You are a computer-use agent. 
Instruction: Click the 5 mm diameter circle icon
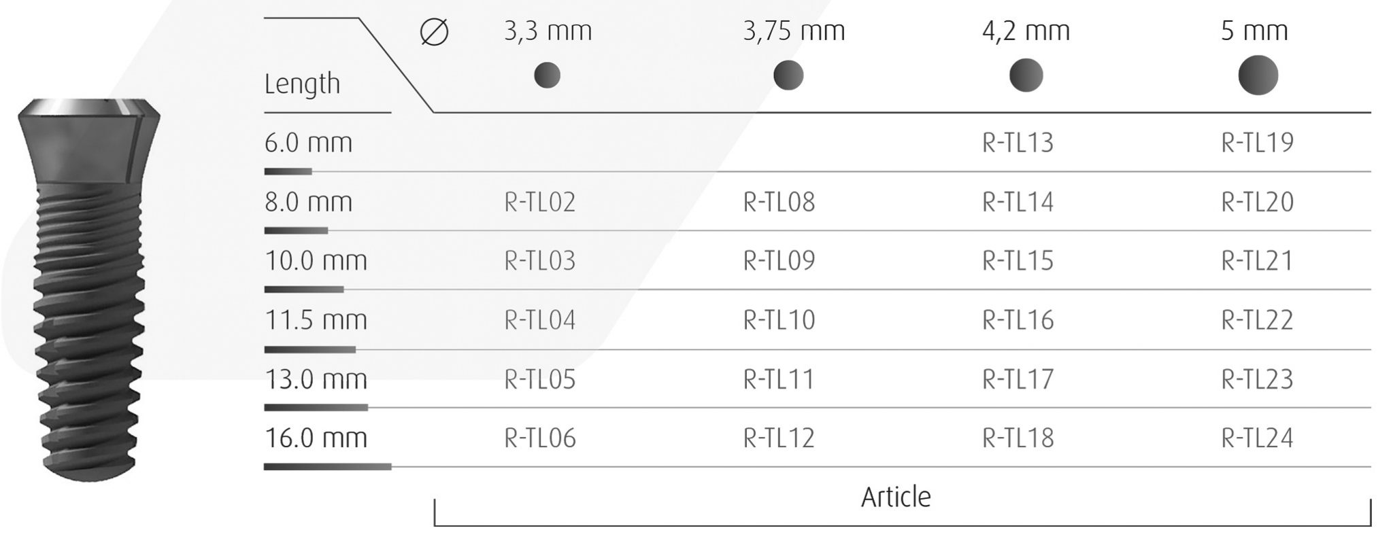1258,75
